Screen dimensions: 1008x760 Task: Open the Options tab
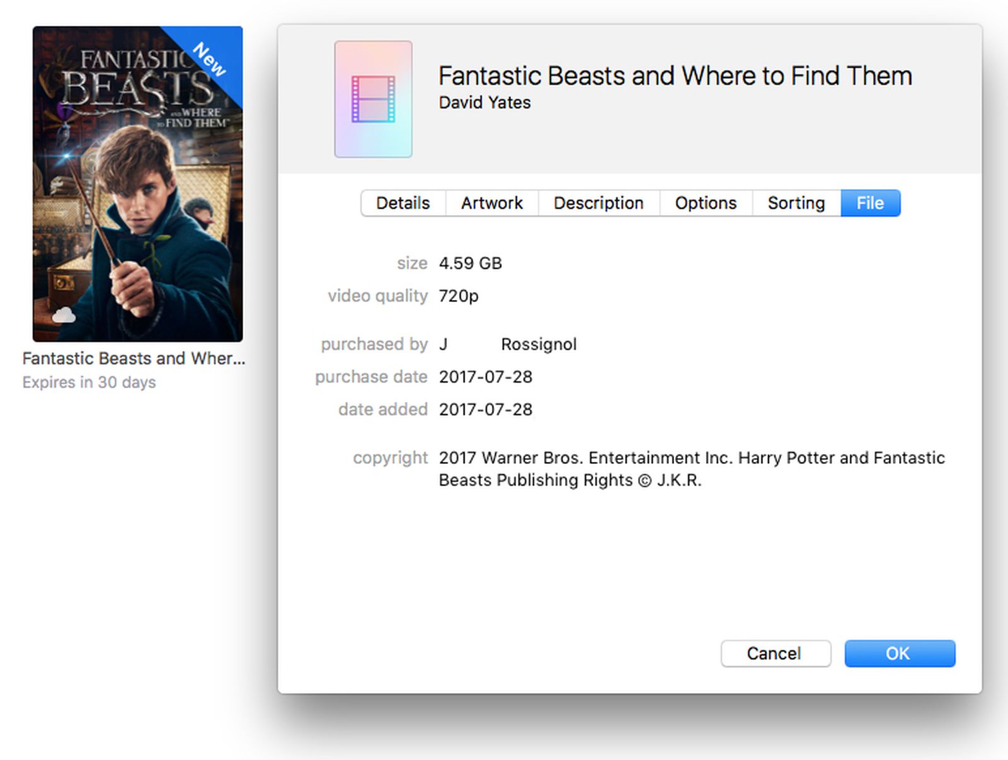pyautogui.click(x=706, y=203)
